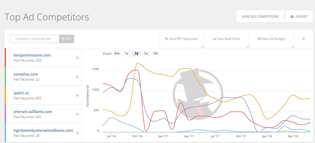Click the 1500 y-axis value
The width and height of the screenshot is (315, 143).
[x=96, y=69]
